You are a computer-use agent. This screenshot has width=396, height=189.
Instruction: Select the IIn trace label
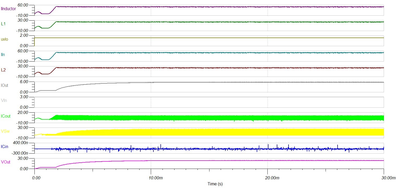tap(3, 54)
